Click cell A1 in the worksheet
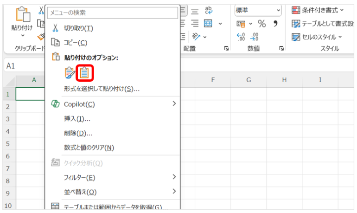357x213 pixels. (30, 94)
